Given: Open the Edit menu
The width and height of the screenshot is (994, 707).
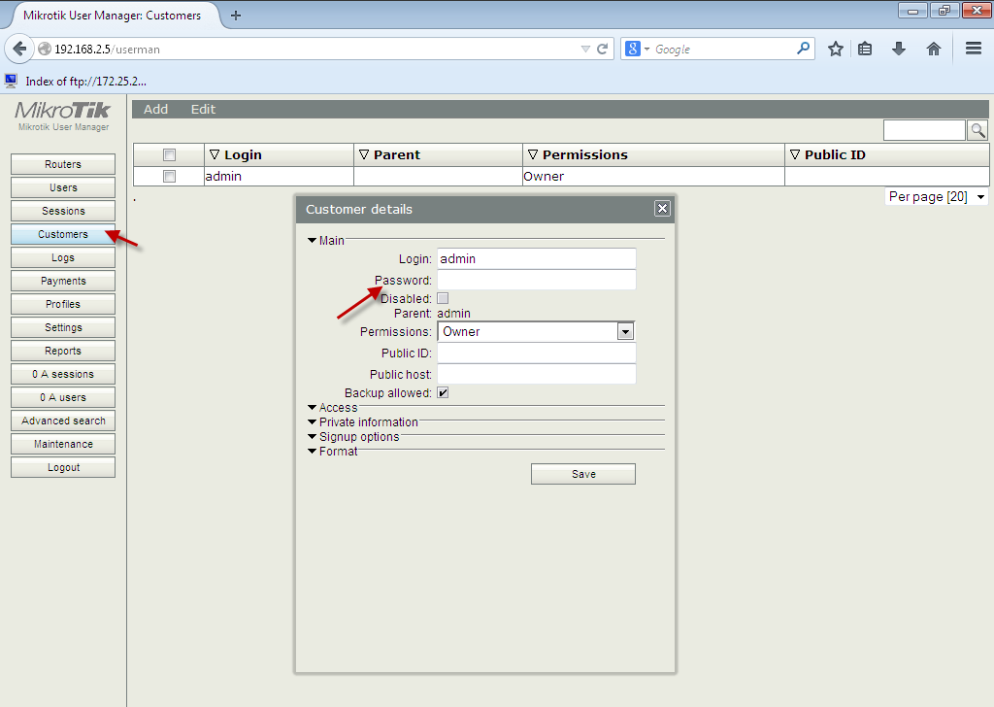Looking at the screenshot, I should [203, 109].
